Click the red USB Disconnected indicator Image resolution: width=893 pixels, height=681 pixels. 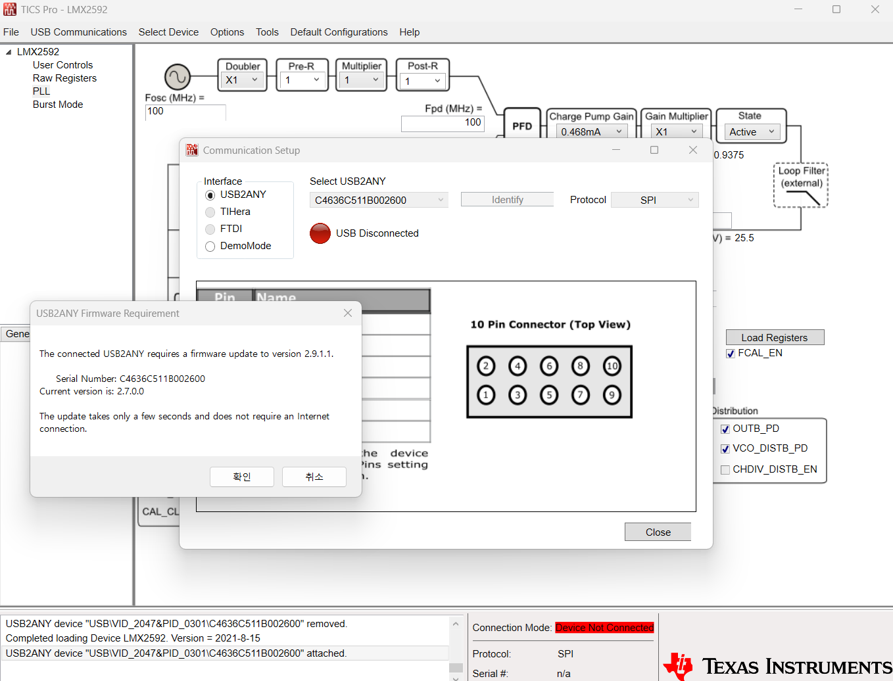point(320,233)
